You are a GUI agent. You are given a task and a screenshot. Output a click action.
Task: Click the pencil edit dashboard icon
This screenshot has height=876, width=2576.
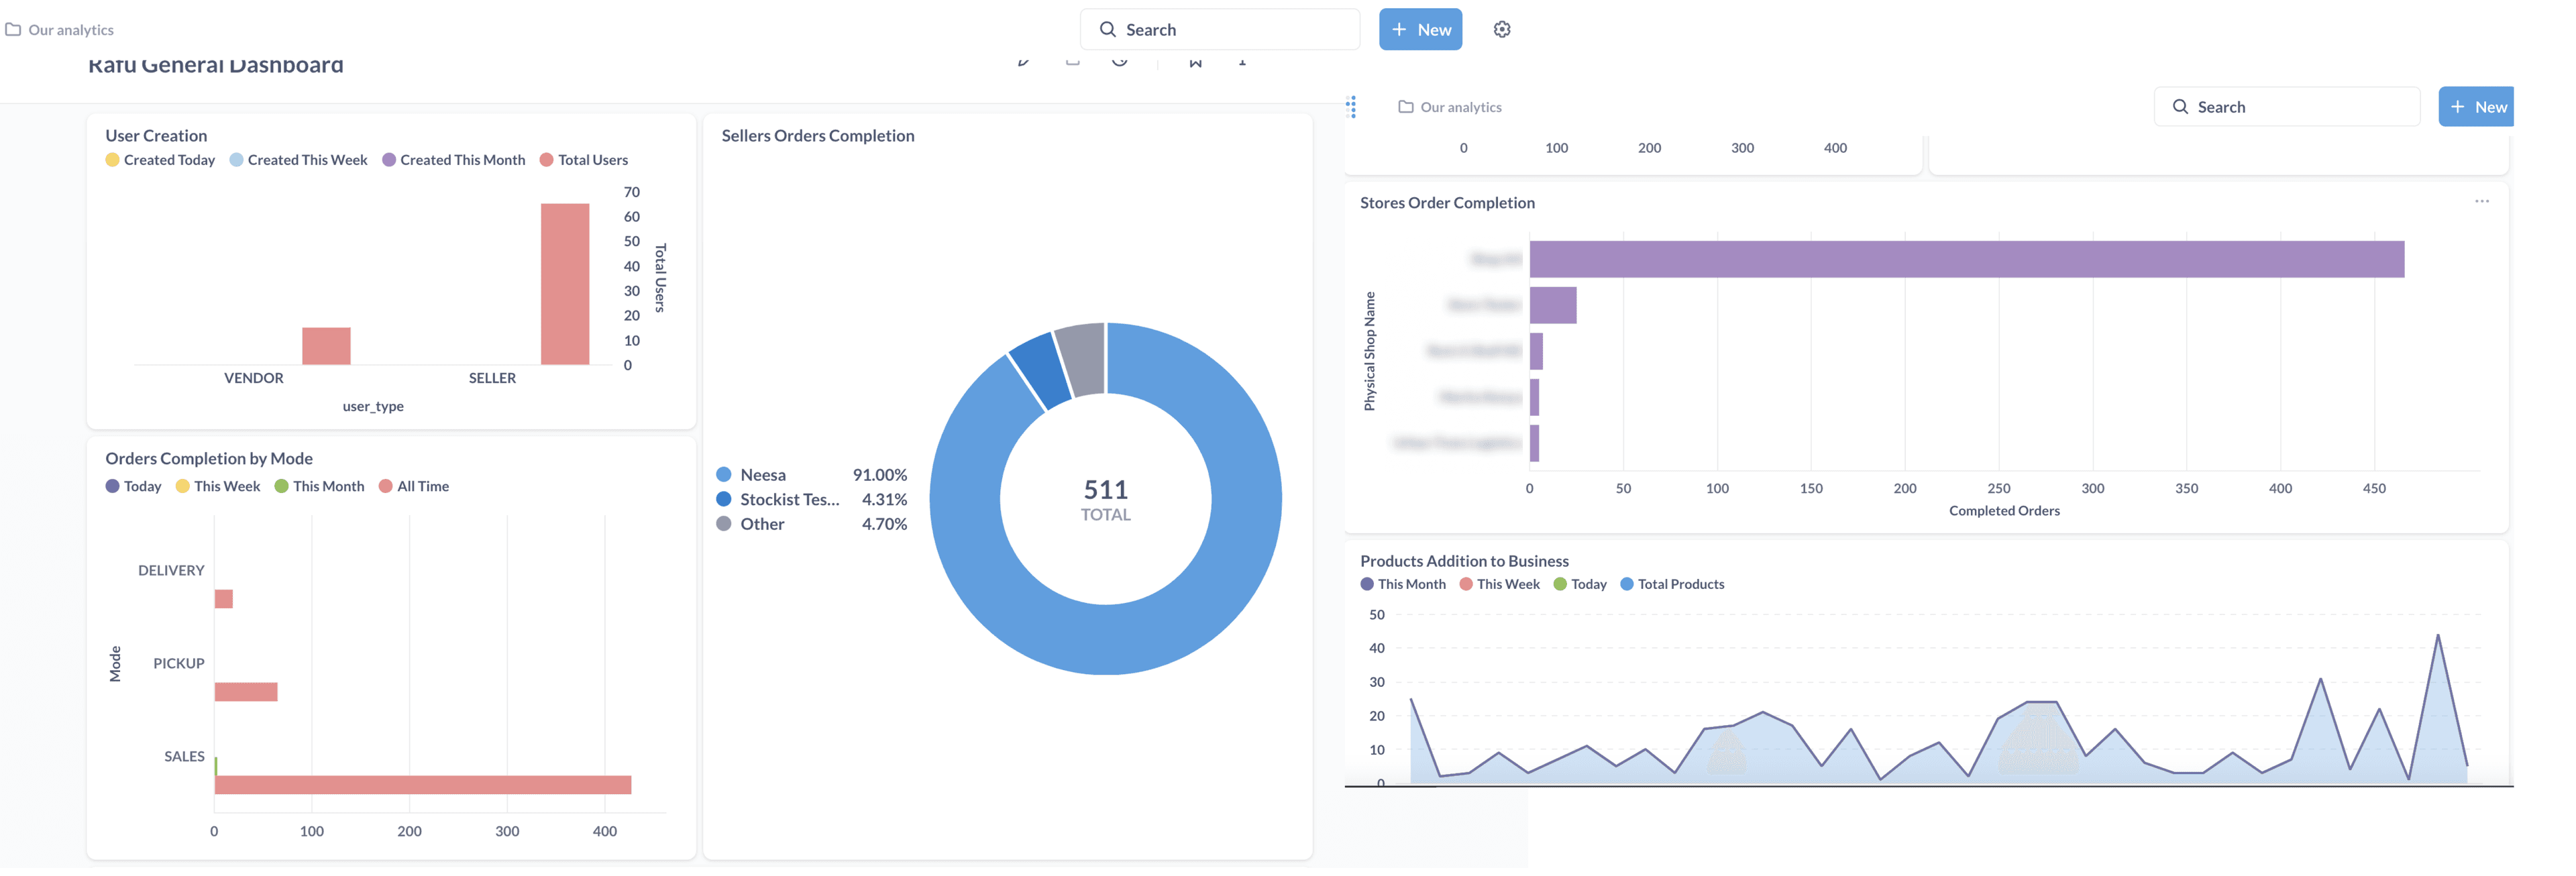pyautogui.click(x=1023, y=61)
